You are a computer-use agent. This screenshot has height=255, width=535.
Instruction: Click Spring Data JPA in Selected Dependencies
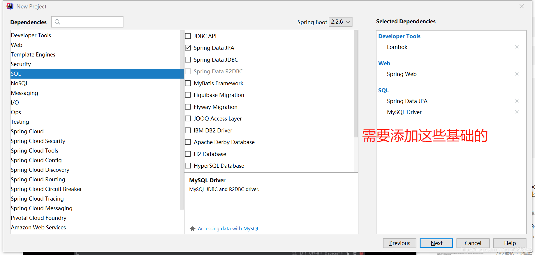point(407,101)
